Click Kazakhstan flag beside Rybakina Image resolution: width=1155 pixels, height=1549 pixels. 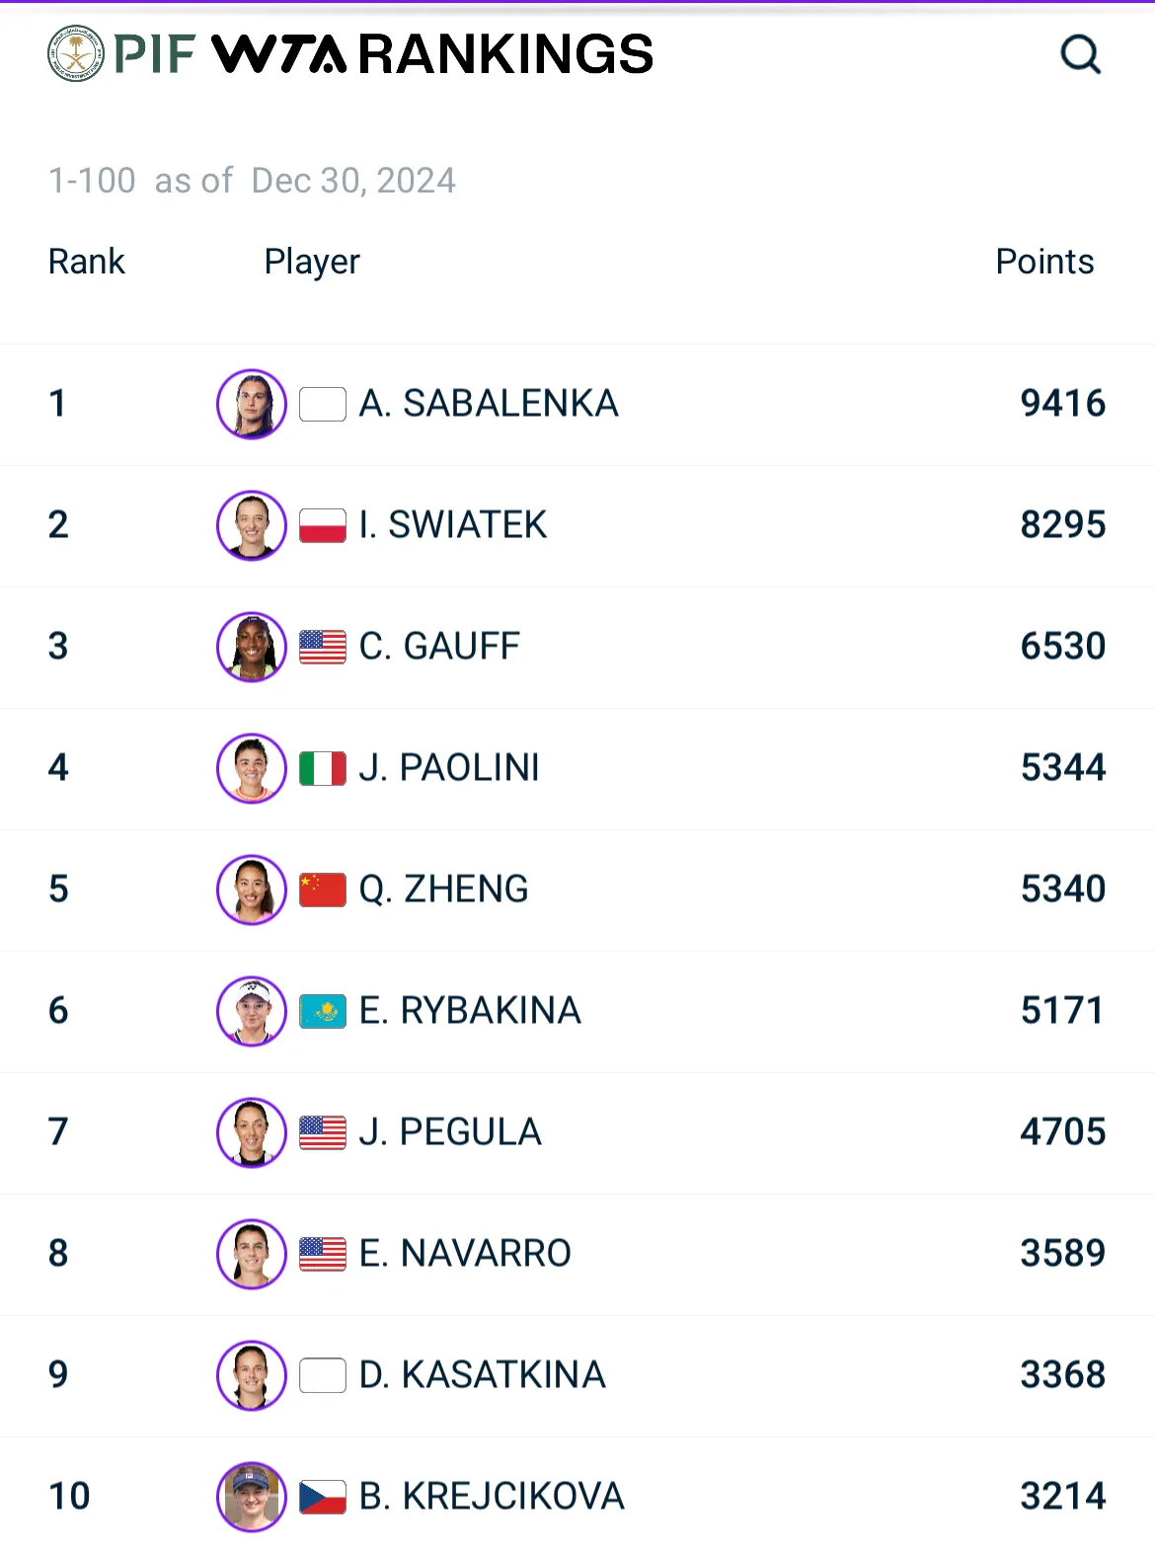pyautogui.click(x=323, y=1011)
